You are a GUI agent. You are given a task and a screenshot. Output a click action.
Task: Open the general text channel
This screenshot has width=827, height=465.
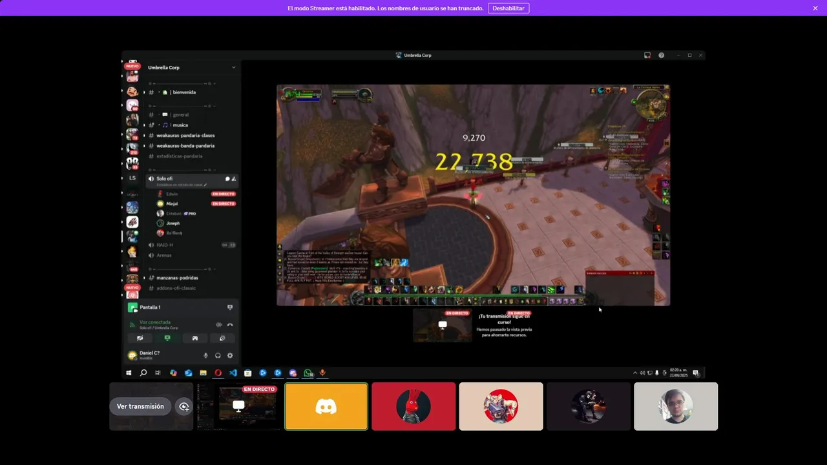point(180,115)
